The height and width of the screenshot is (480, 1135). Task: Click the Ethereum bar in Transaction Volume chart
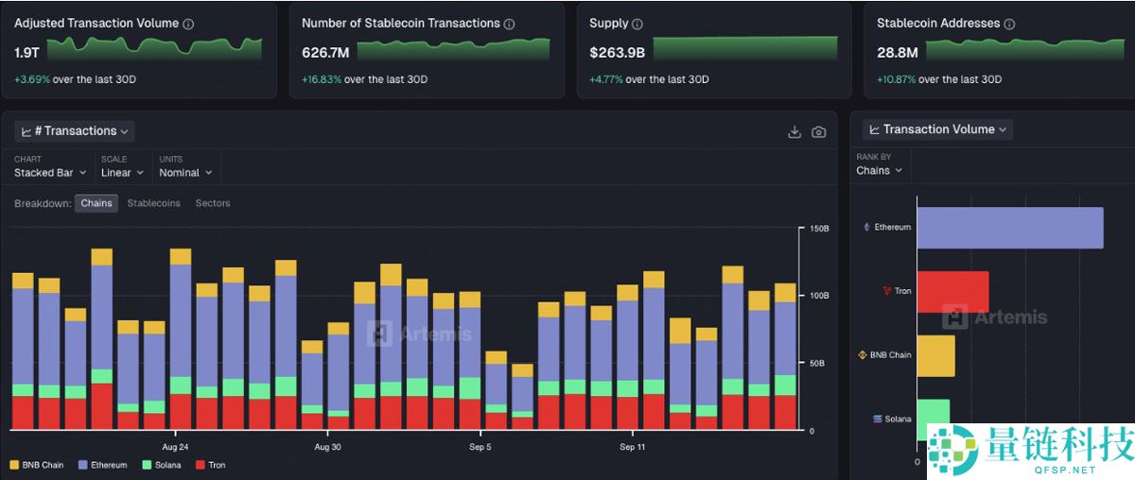1009,228
